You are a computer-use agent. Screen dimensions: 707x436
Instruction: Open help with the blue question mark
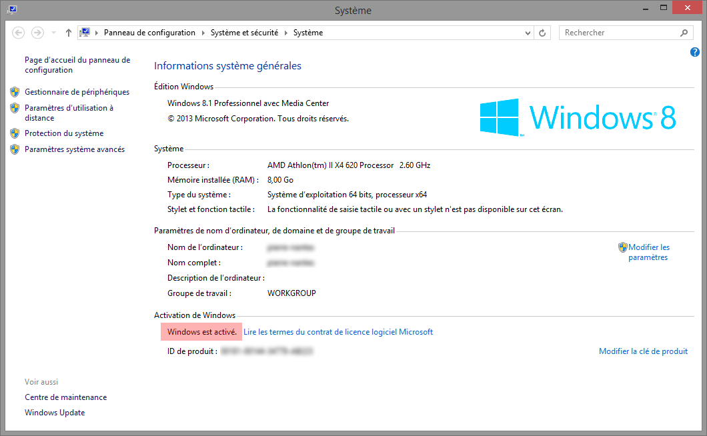pos(695,52)
